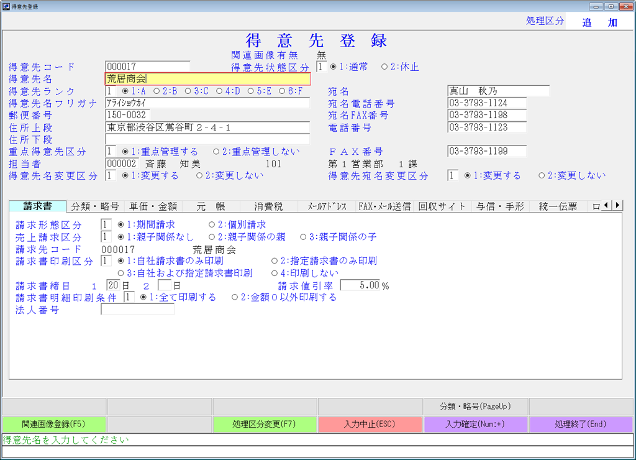
Task: Select 3:親子関係の子 radio option
Action: (x=338, y=237)
